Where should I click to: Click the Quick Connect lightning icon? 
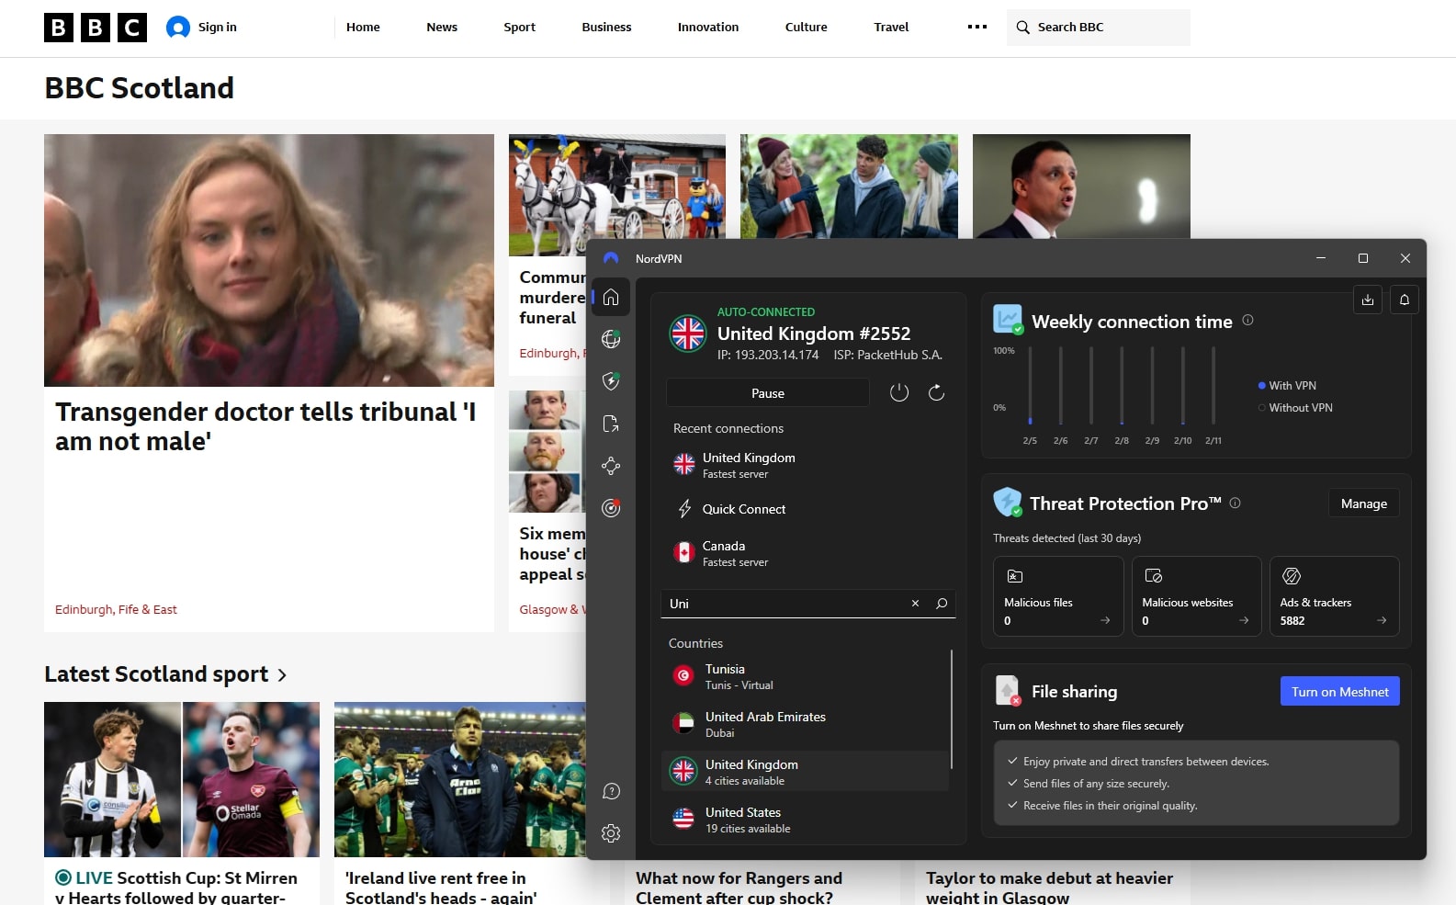click(x=684, y=509)
